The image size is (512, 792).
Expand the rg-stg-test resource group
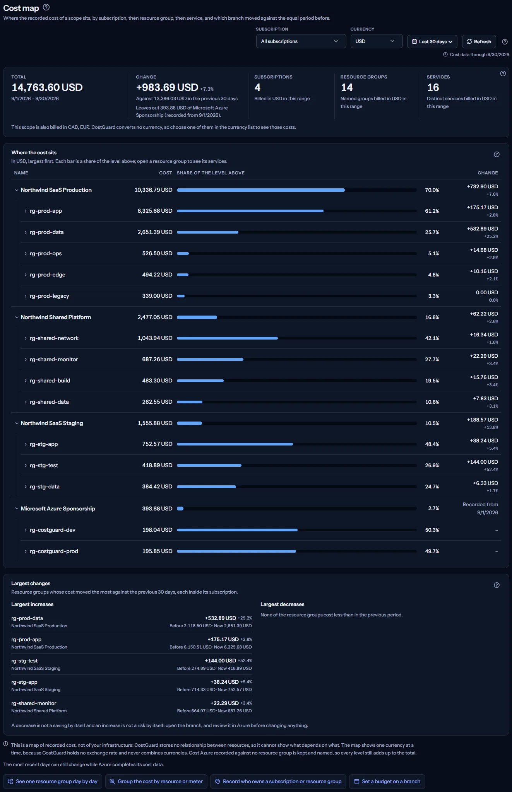pos(26,466)
